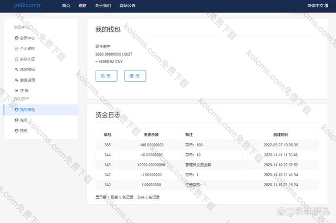This screenshot has height=223, width=336.
Task: Click the 个人资料 profile icon
Action: [x=16, y=49]
